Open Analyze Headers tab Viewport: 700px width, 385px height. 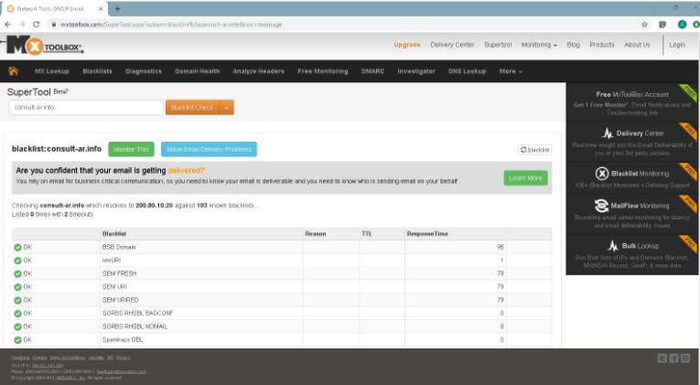(258, 71)
